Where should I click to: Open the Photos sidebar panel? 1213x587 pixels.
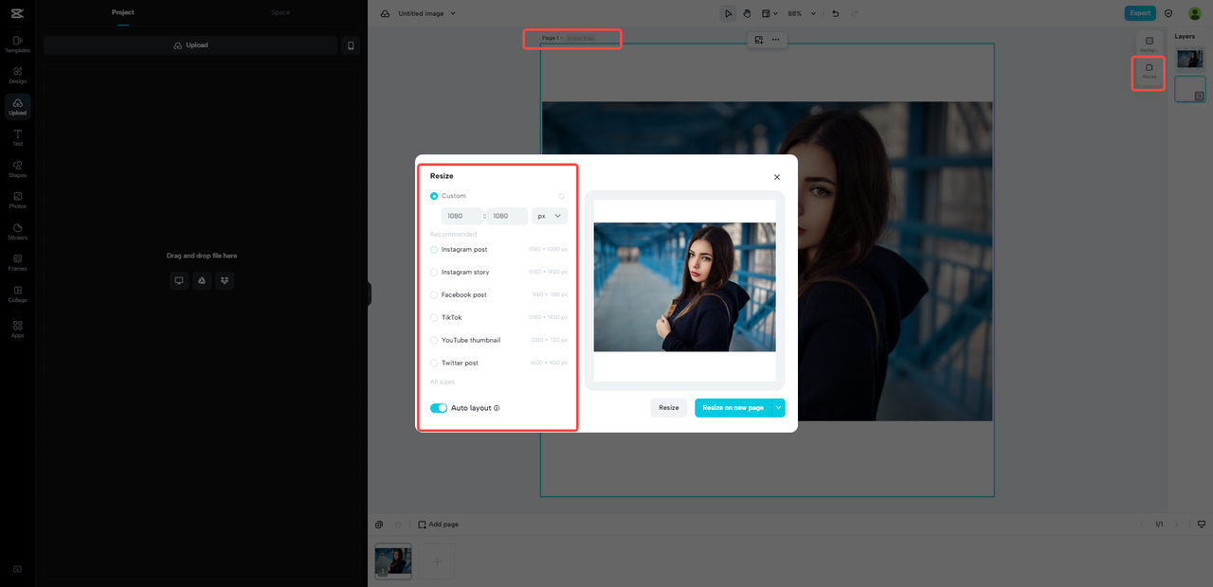(17, 200)
